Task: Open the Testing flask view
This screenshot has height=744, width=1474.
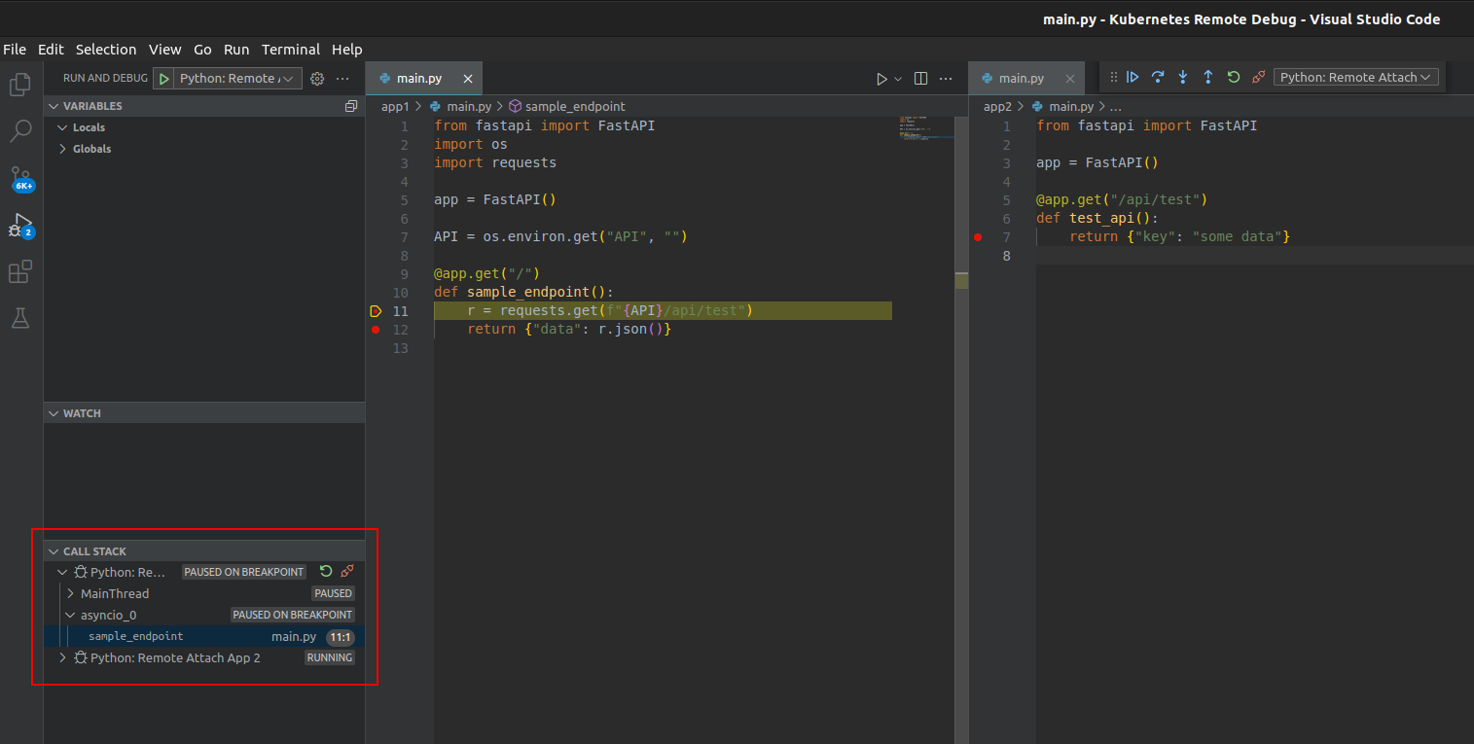Action: (x=20, y=317)
